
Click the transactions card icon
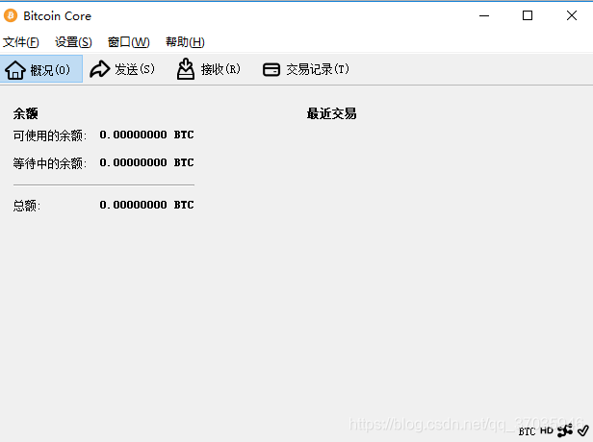271,69
